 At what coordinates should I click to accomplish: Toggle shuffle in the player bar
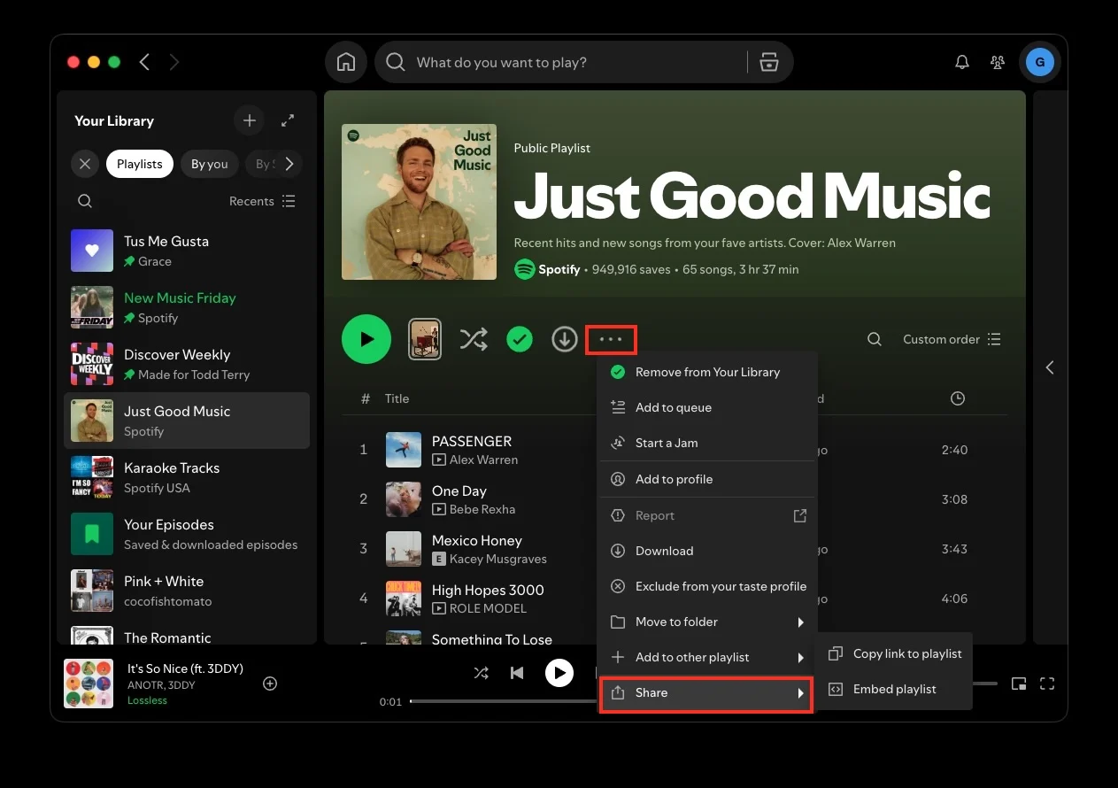pyautogui.click(x=481, y=673)
